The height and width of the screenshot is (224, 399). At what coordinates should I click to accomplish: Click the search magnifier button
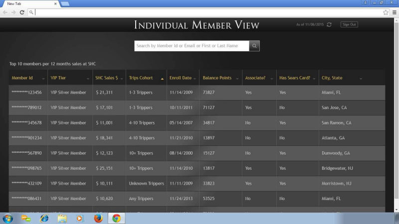click(254, 46)
